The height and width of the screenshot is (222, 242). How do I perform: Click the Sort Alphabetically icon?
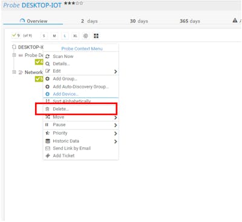point(48,101)
